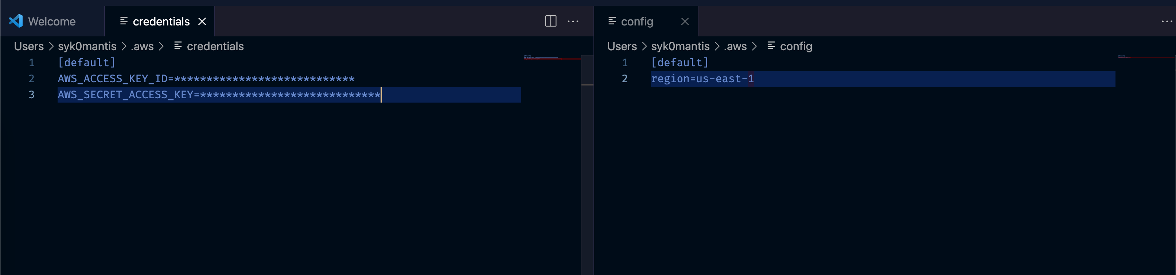This screenshot has width=1176, height=275.
Task: Switch to the Welcome tab
Action: click(52, 21)
